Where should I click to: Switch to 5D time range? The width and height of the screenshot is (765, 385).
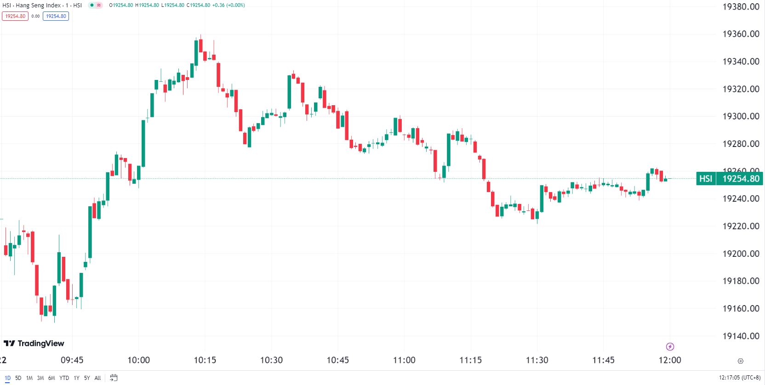click(x=18, y=378)
